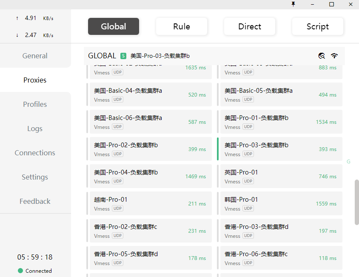
Task: Enable Direct mode
Action: [x=250, y=26]
